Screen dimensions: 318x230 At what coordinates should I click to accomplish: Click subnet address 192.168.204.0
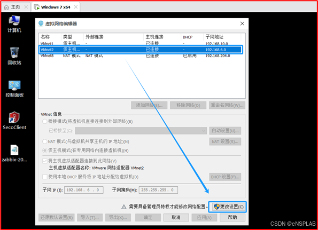point(218,55)
